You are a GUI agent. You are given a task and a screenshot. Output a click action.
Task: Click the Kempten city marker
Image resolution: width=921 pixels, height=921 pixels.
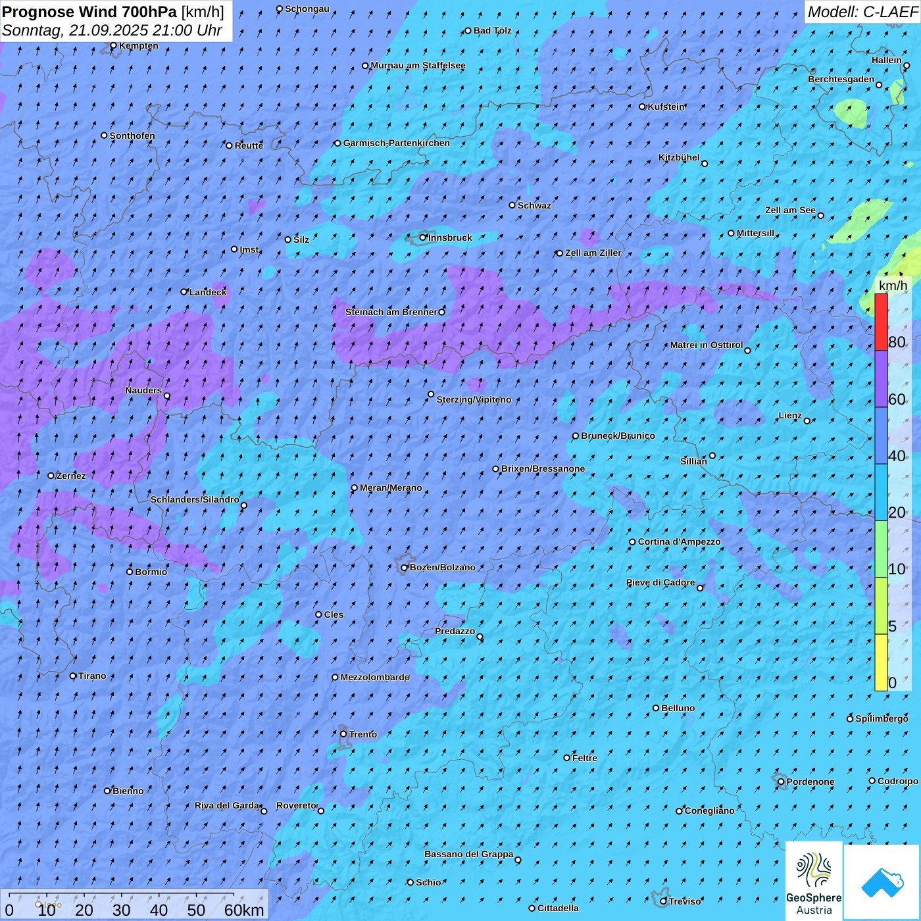[113, 45]
